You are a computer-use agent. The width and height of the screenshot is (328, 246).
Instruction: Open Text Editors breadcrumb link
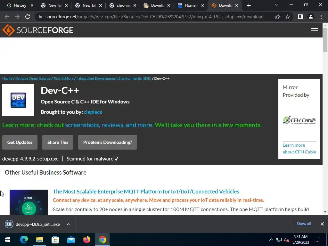pyautogui.click(x=63, y=78)
